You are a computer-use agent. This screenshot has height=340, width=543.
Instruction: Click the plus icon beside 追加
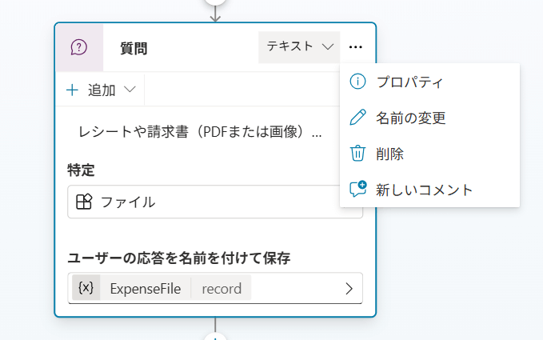72,90
